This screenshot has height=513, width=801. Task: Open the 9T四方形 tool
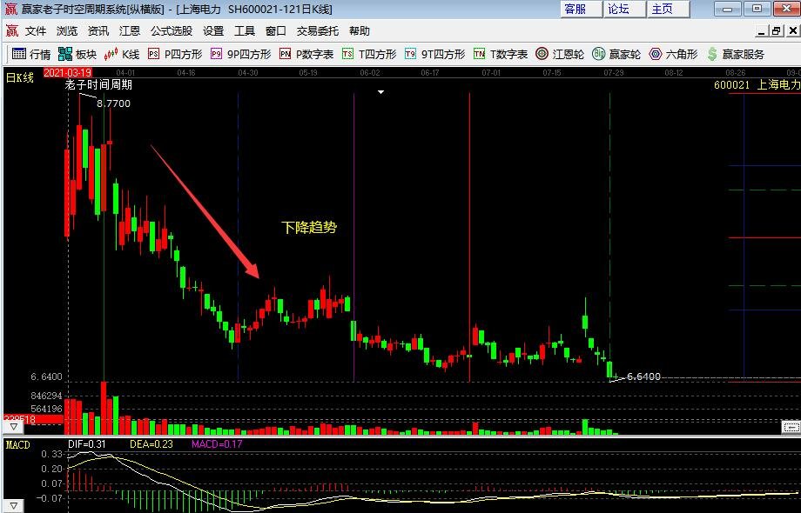(x=434, y=54)
